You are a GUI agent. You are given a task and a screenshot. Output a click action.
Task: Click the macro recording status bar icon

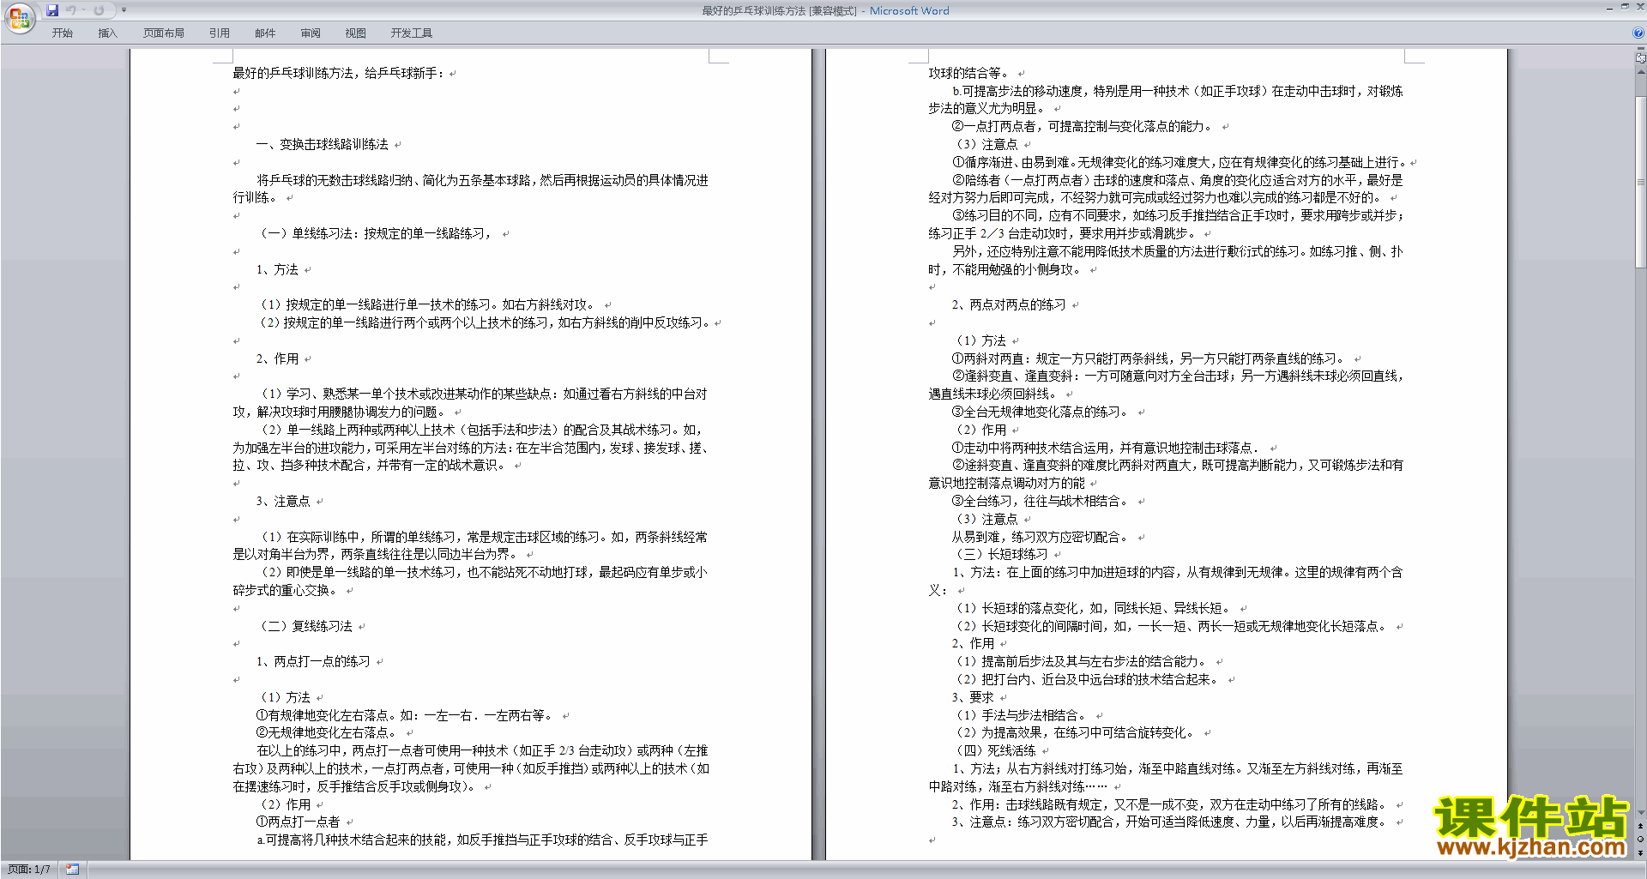(x=73, y=870)
